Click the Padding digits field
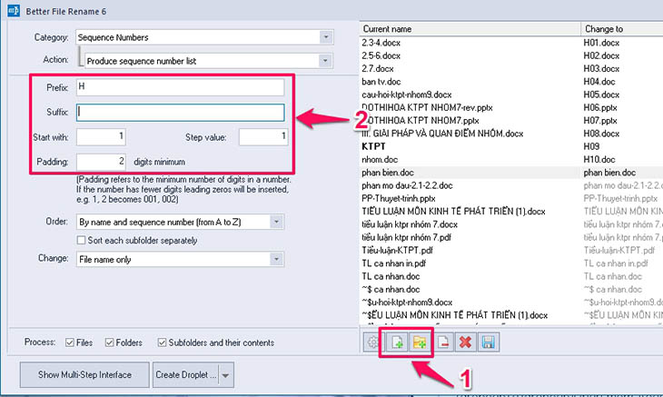Viewport: 663px width, 397px height. pyautogui.click(x=101, y=162)
